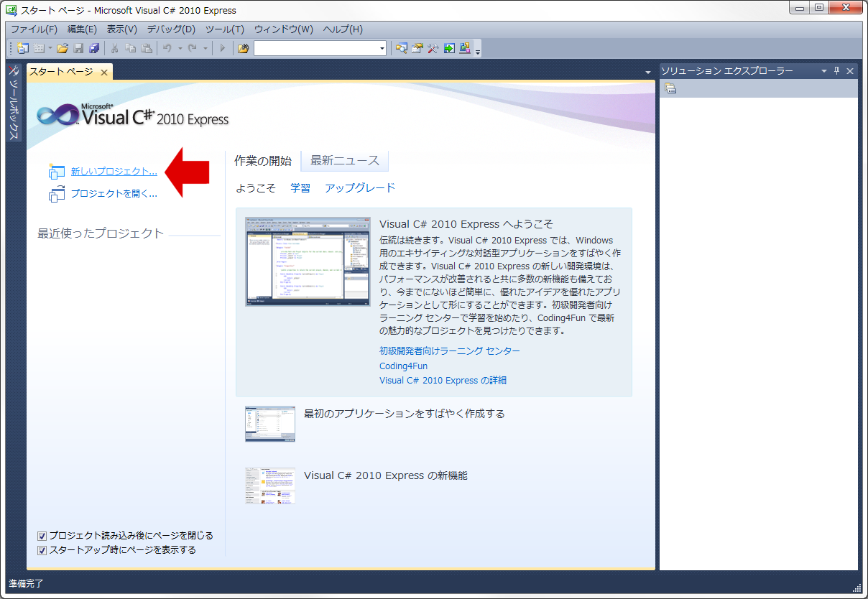
Task: Click the open project icon beside プロジェクトを開く
Action: (57, 193)
